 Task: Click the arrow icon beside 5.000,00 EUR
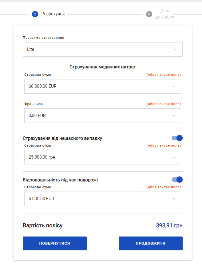[174, 199]
